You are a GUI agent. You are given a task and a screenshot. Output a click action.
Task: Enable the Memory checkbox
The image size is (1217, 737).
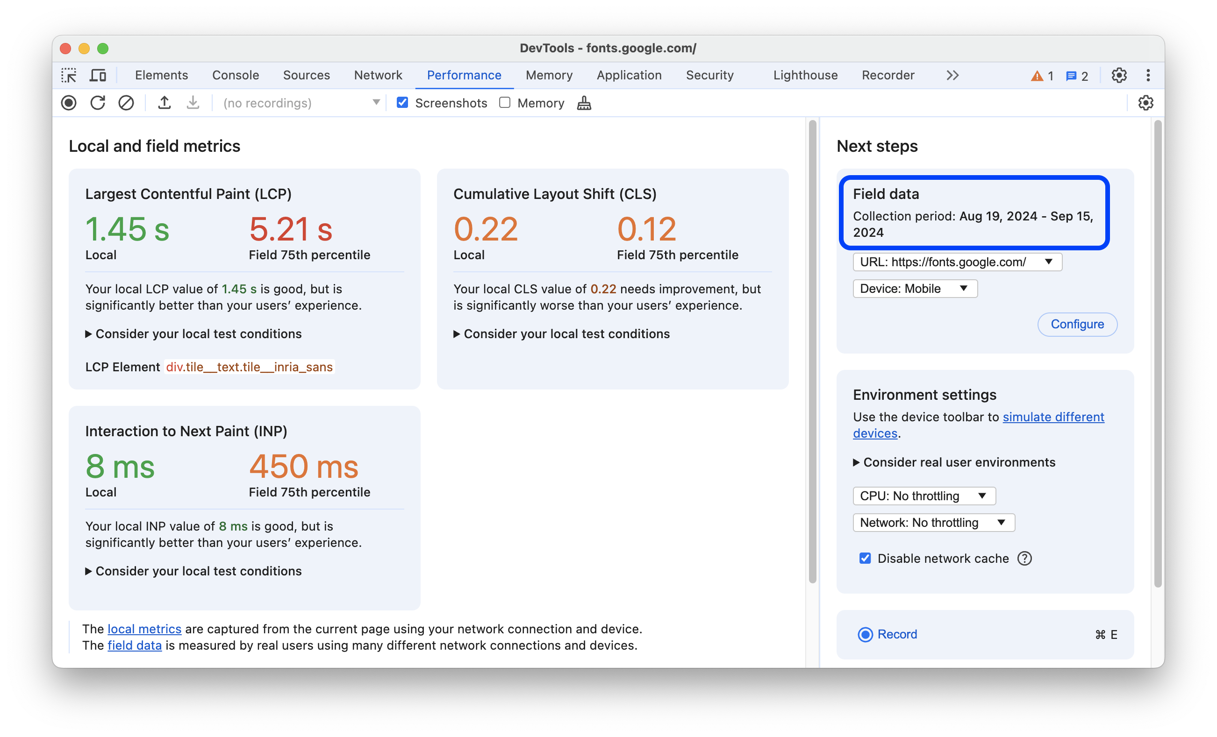click(x=503, y=103)
